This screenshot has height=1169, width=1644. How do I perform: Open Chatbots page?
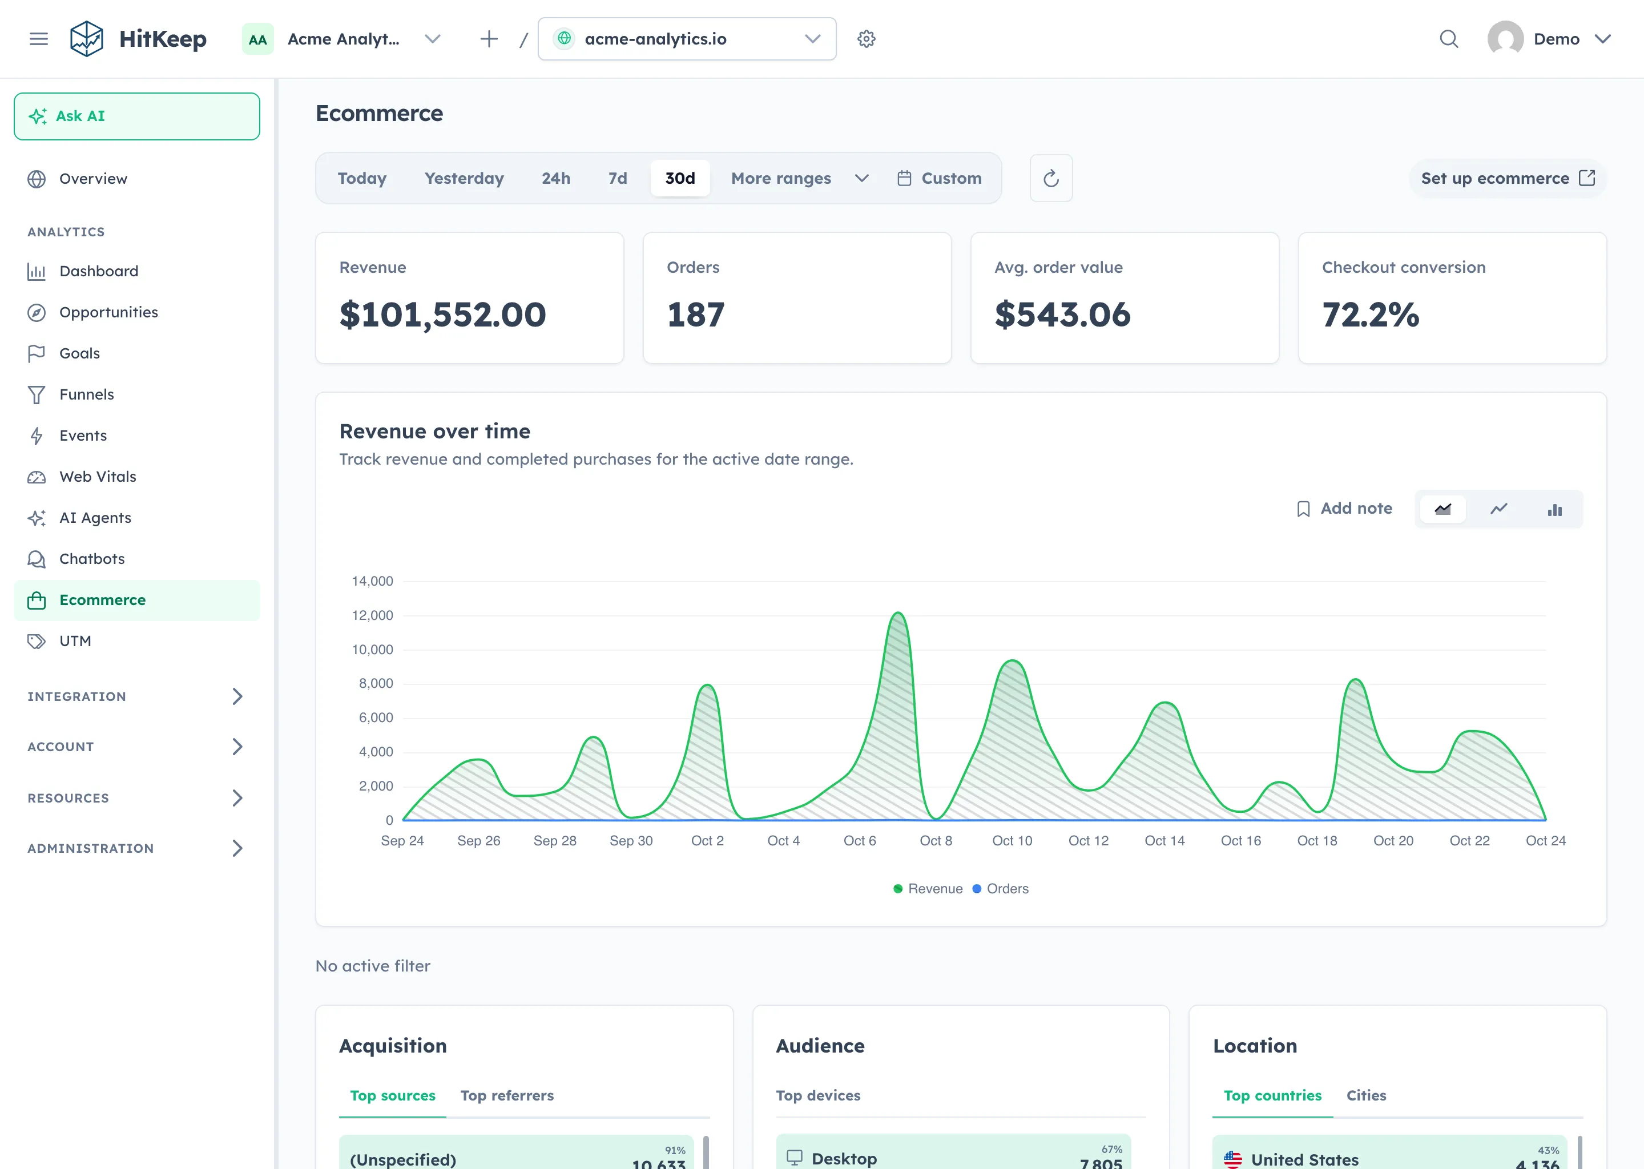(x=137, y=559)
